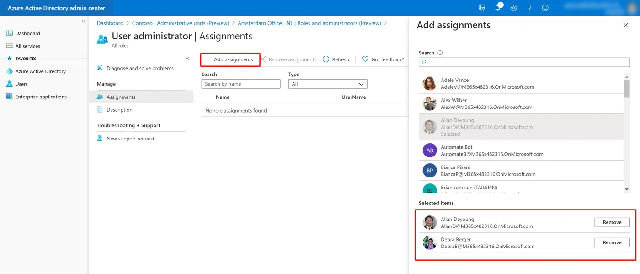Click the user list scrollbar thumb
Screen dimensions: 640x274
coord(626,88)
